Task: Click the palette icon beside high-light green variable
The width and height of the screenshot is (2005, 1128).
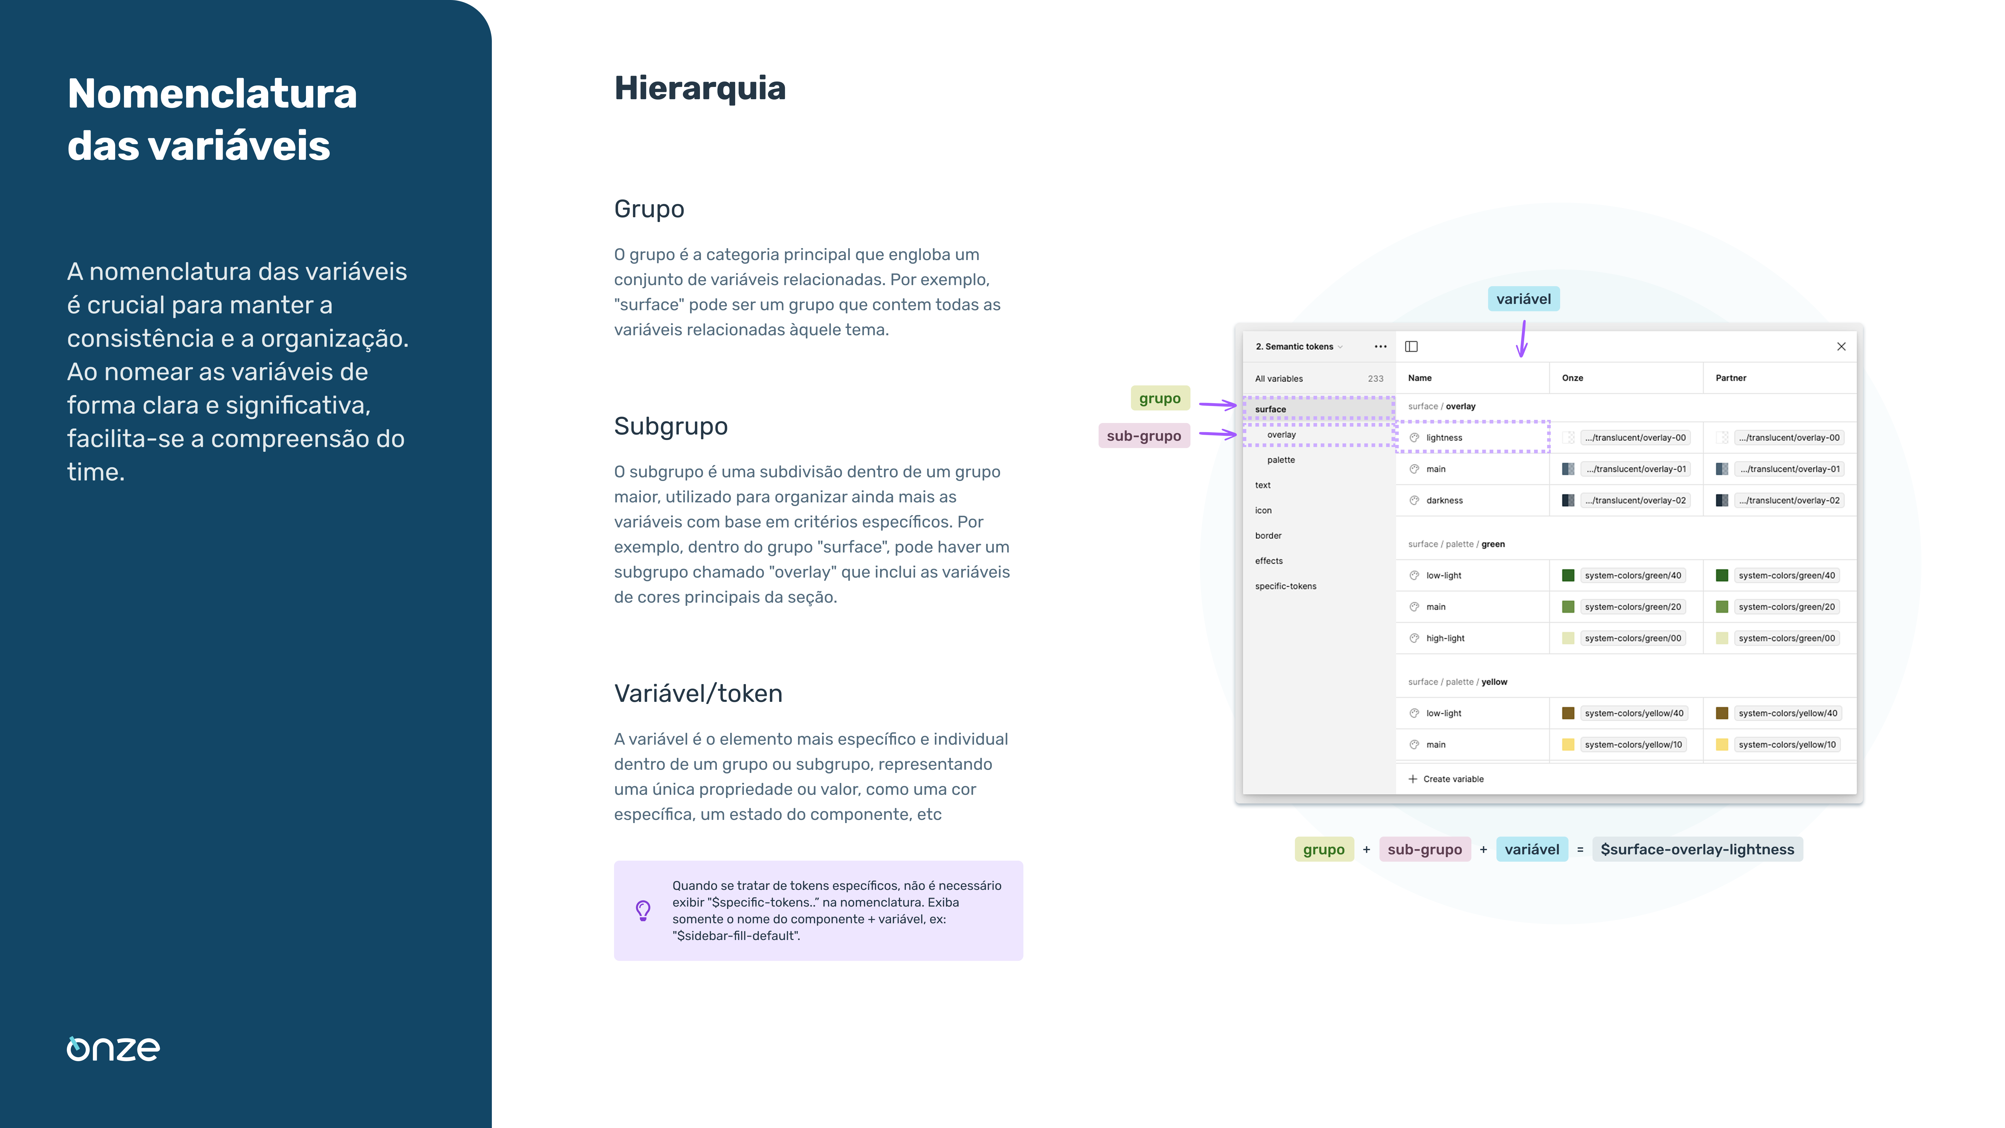Action: tap(1415, 638)
